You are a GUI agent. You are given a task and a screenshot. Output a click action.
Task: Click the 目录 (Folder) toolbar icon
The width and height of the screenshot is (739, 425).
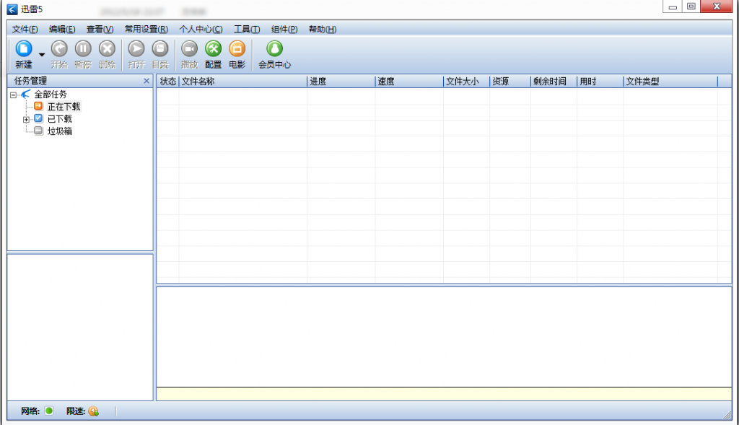[x=160, y=49]
